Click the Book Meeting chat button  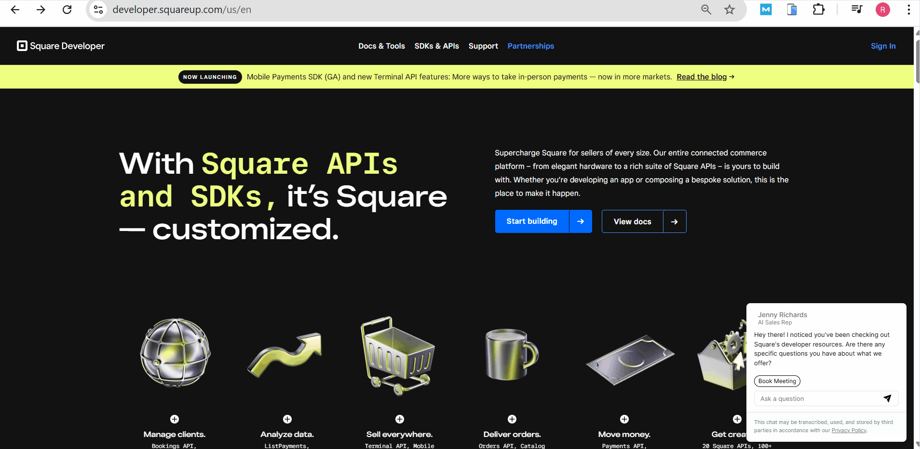777,381
